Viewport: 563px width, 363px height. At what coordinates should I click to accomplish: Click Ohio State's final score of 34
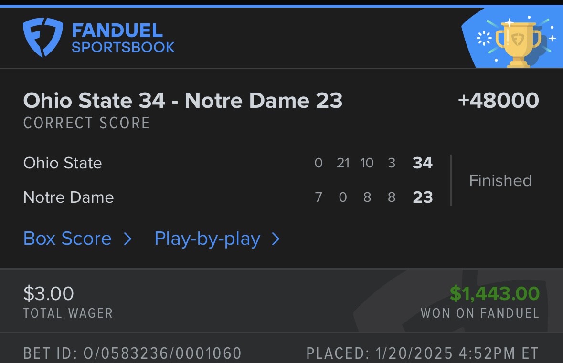[423, 163]
